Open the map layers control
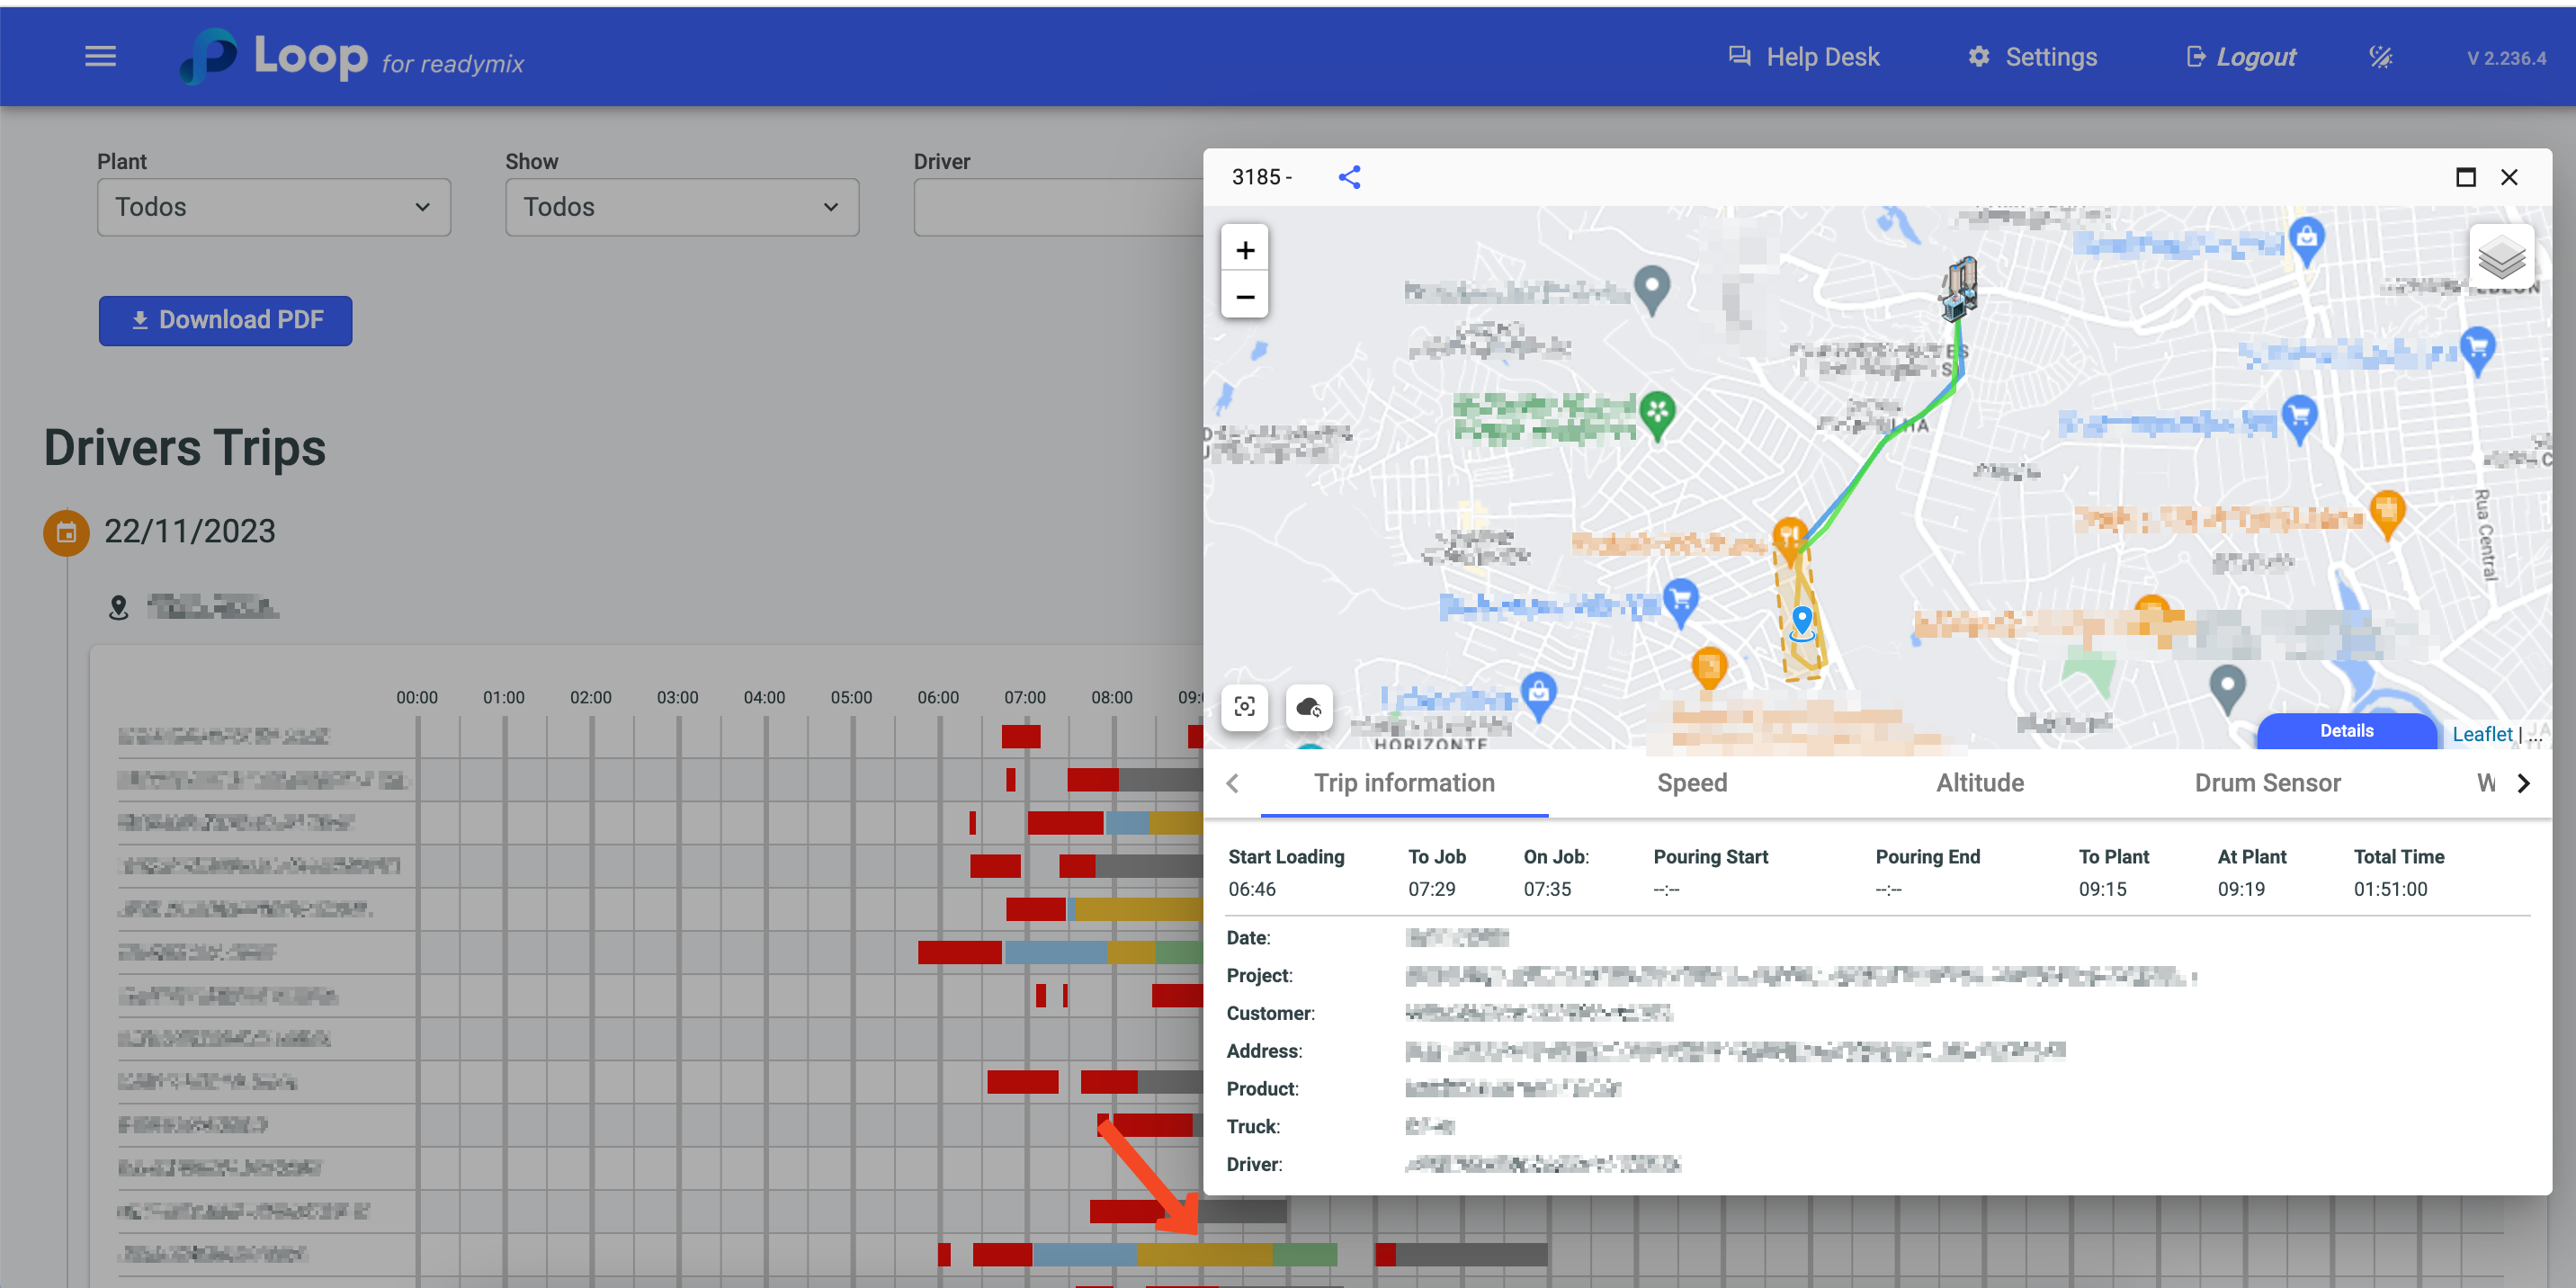Viewport: 2576px width, 1288px height. [x=2501, y=257]
